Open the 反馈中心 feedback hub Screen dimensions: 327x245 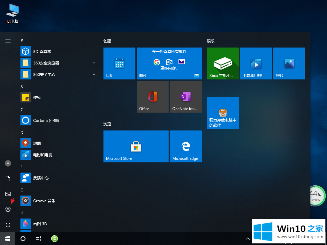point(58,178)
